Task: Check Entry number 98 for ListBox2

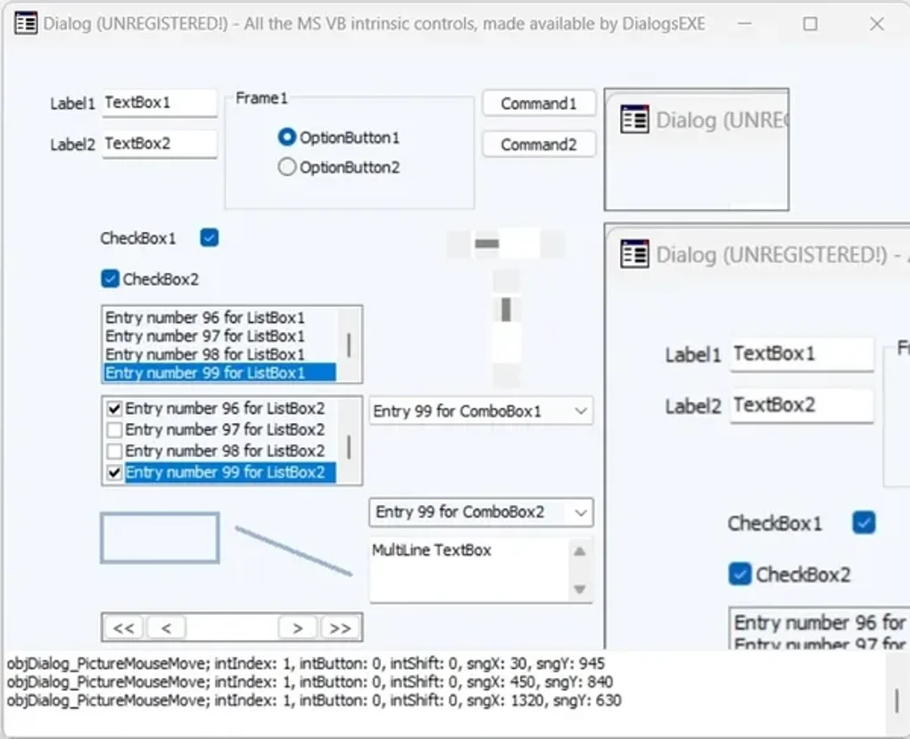Action: click(114, 451)
